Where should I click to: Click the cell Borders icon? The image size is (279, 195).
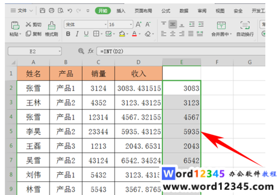(x=96, y=34)
